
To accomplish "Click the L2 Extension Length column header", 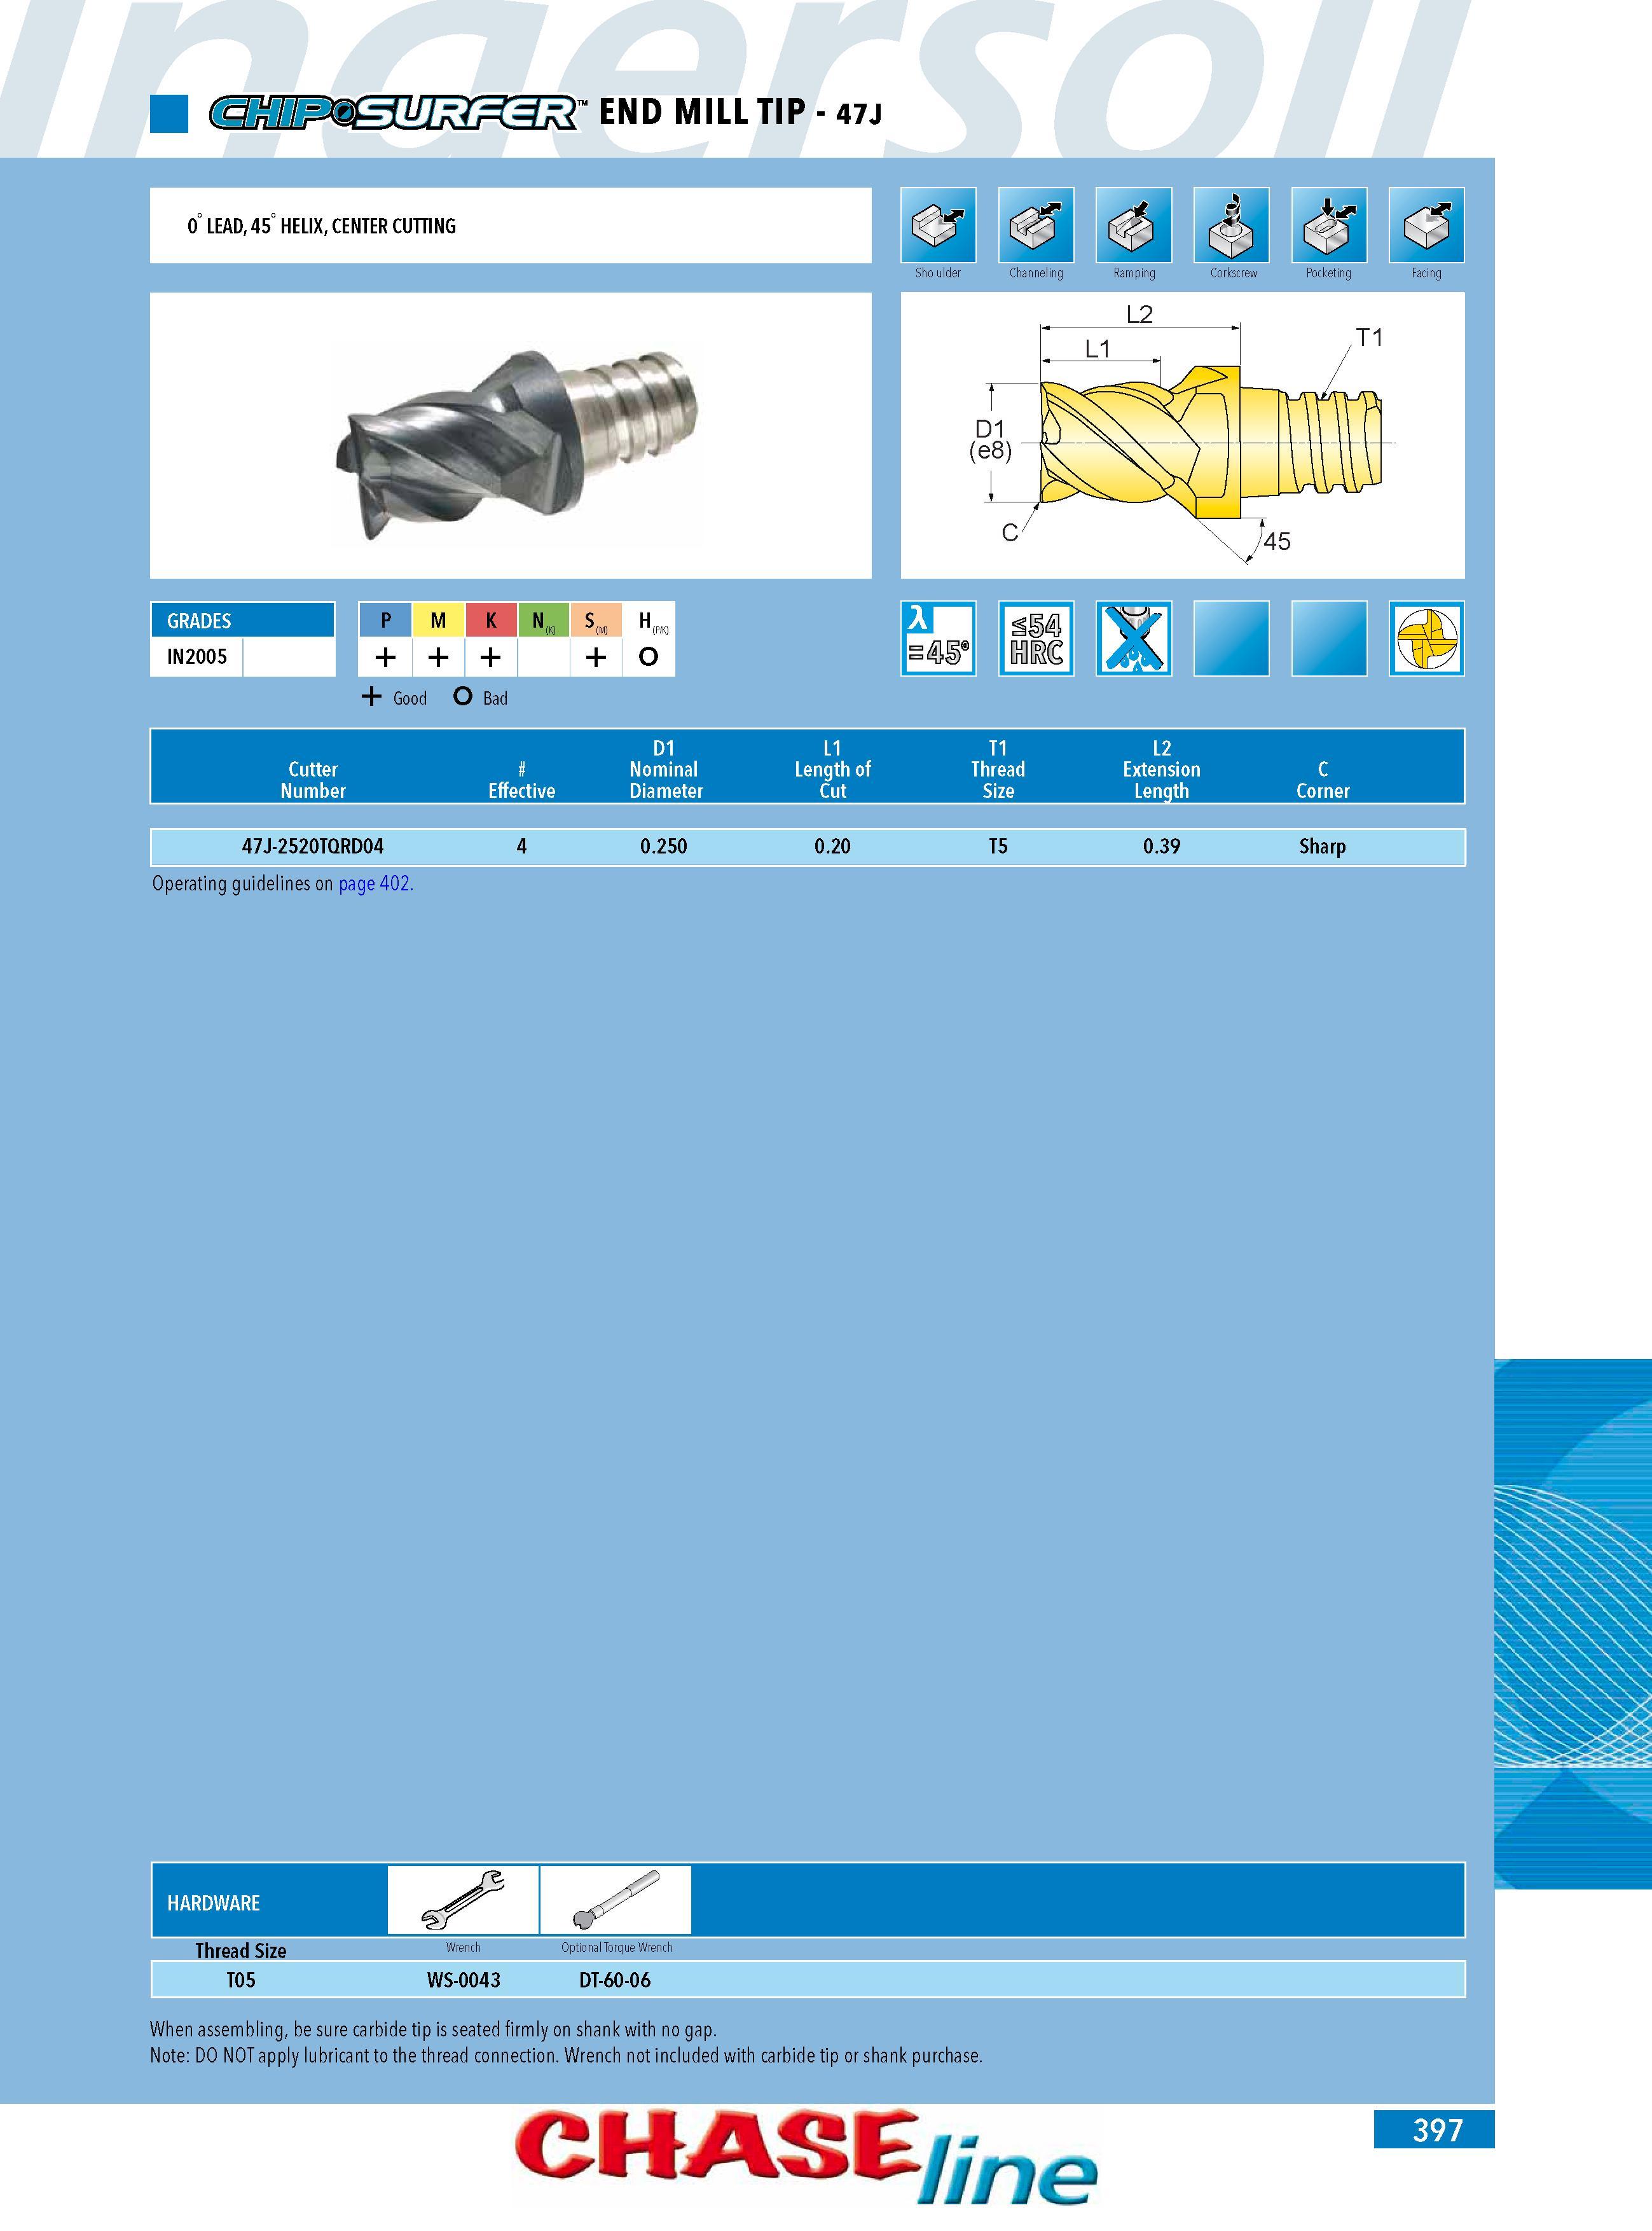I will pos(1162,769).
